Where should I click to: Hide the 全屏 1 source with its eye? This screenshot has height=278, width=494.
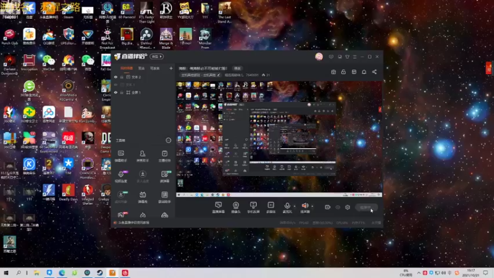pos(115,92)
